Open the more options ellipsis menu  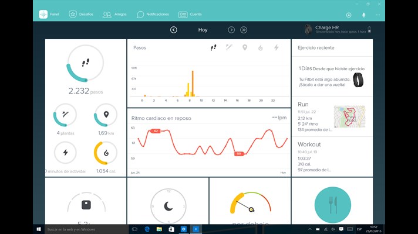coord(378,15)
